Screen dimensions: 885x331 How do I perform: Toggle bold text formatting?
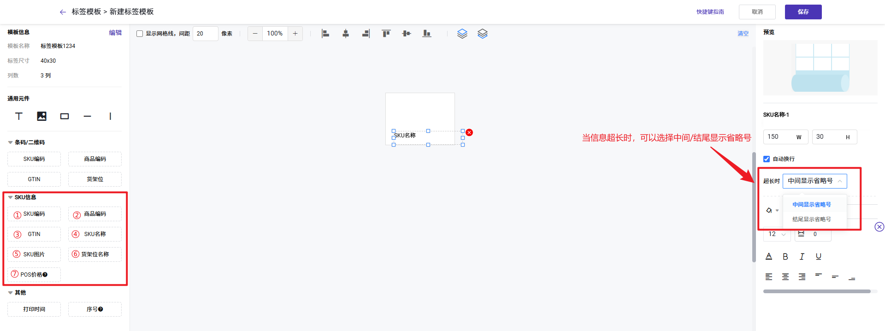click(x=785, y=257)
